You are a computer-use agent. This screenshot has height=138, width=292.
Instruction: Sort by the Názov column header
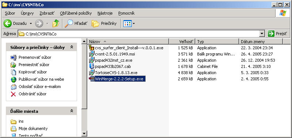[128, 42]
